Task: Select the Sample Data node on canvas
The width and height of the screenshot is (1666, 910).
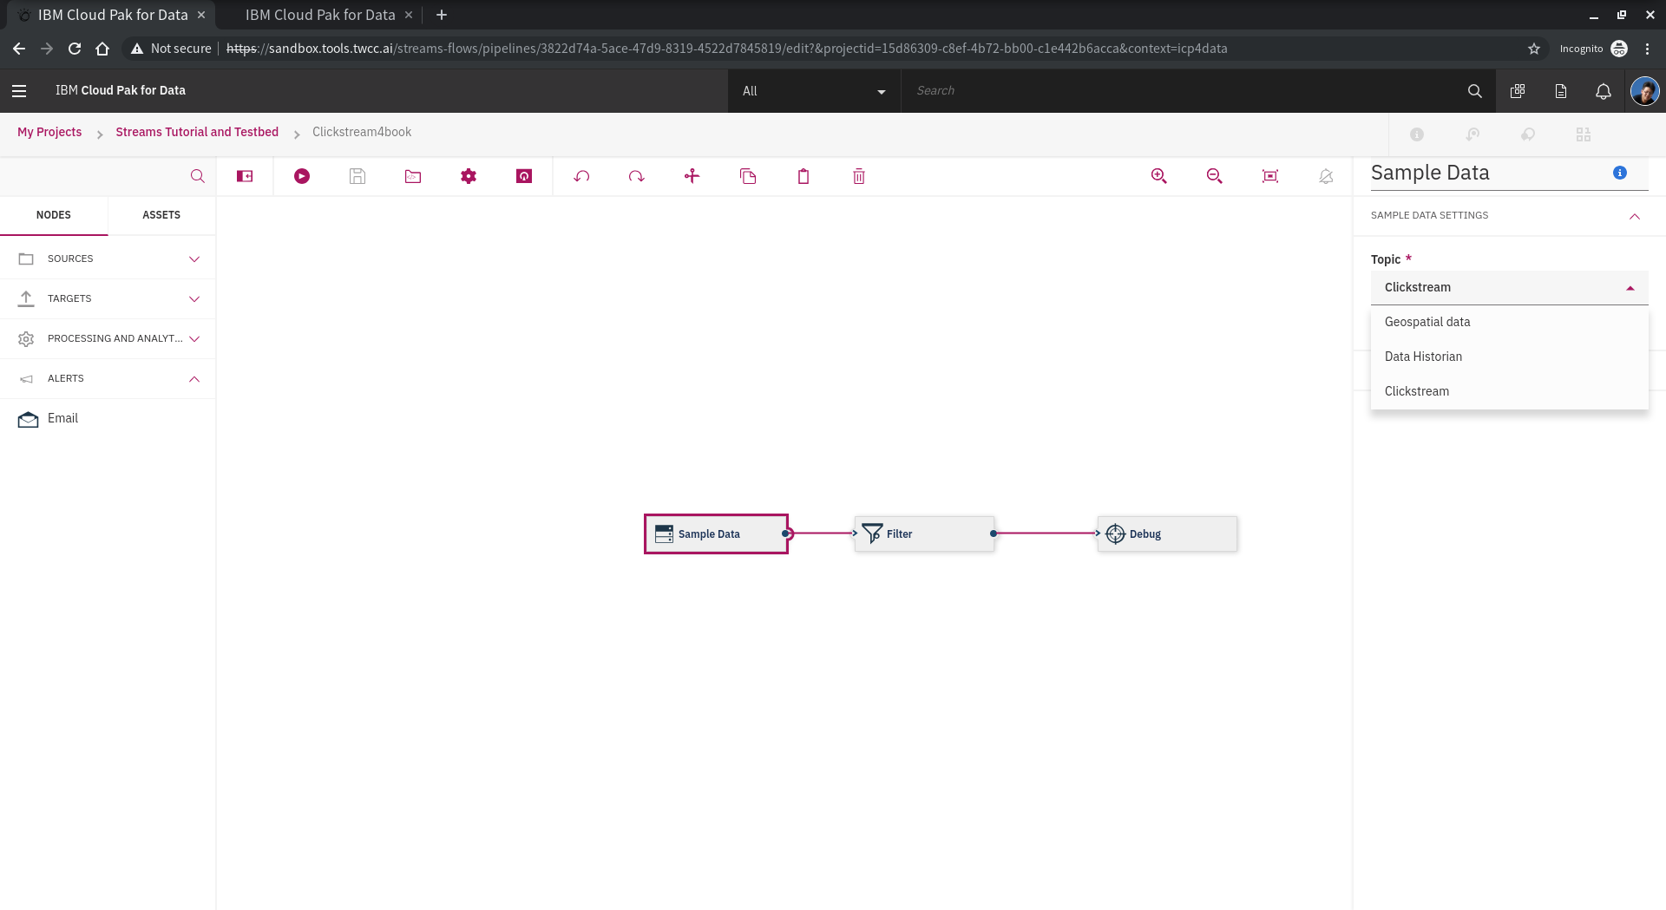Action: coord(716,534)
